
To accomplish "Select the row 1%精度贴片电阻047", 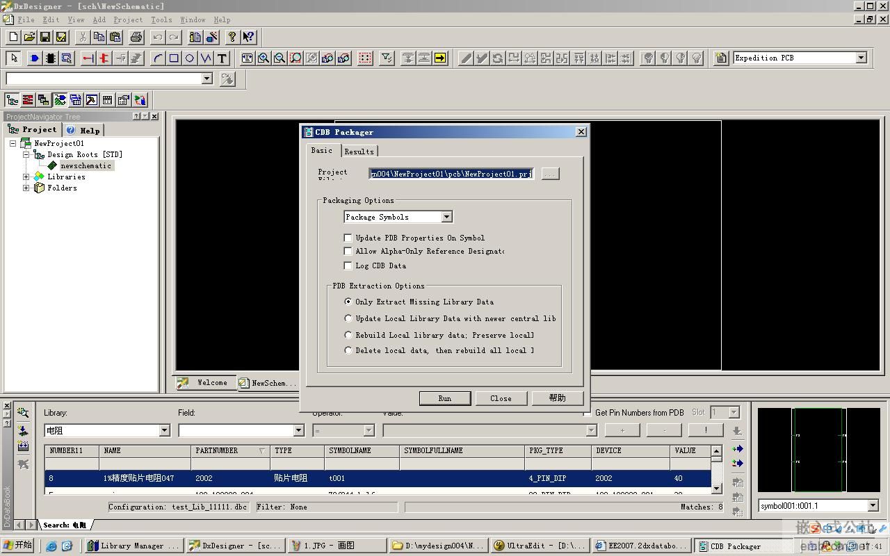I will (378, 478).
